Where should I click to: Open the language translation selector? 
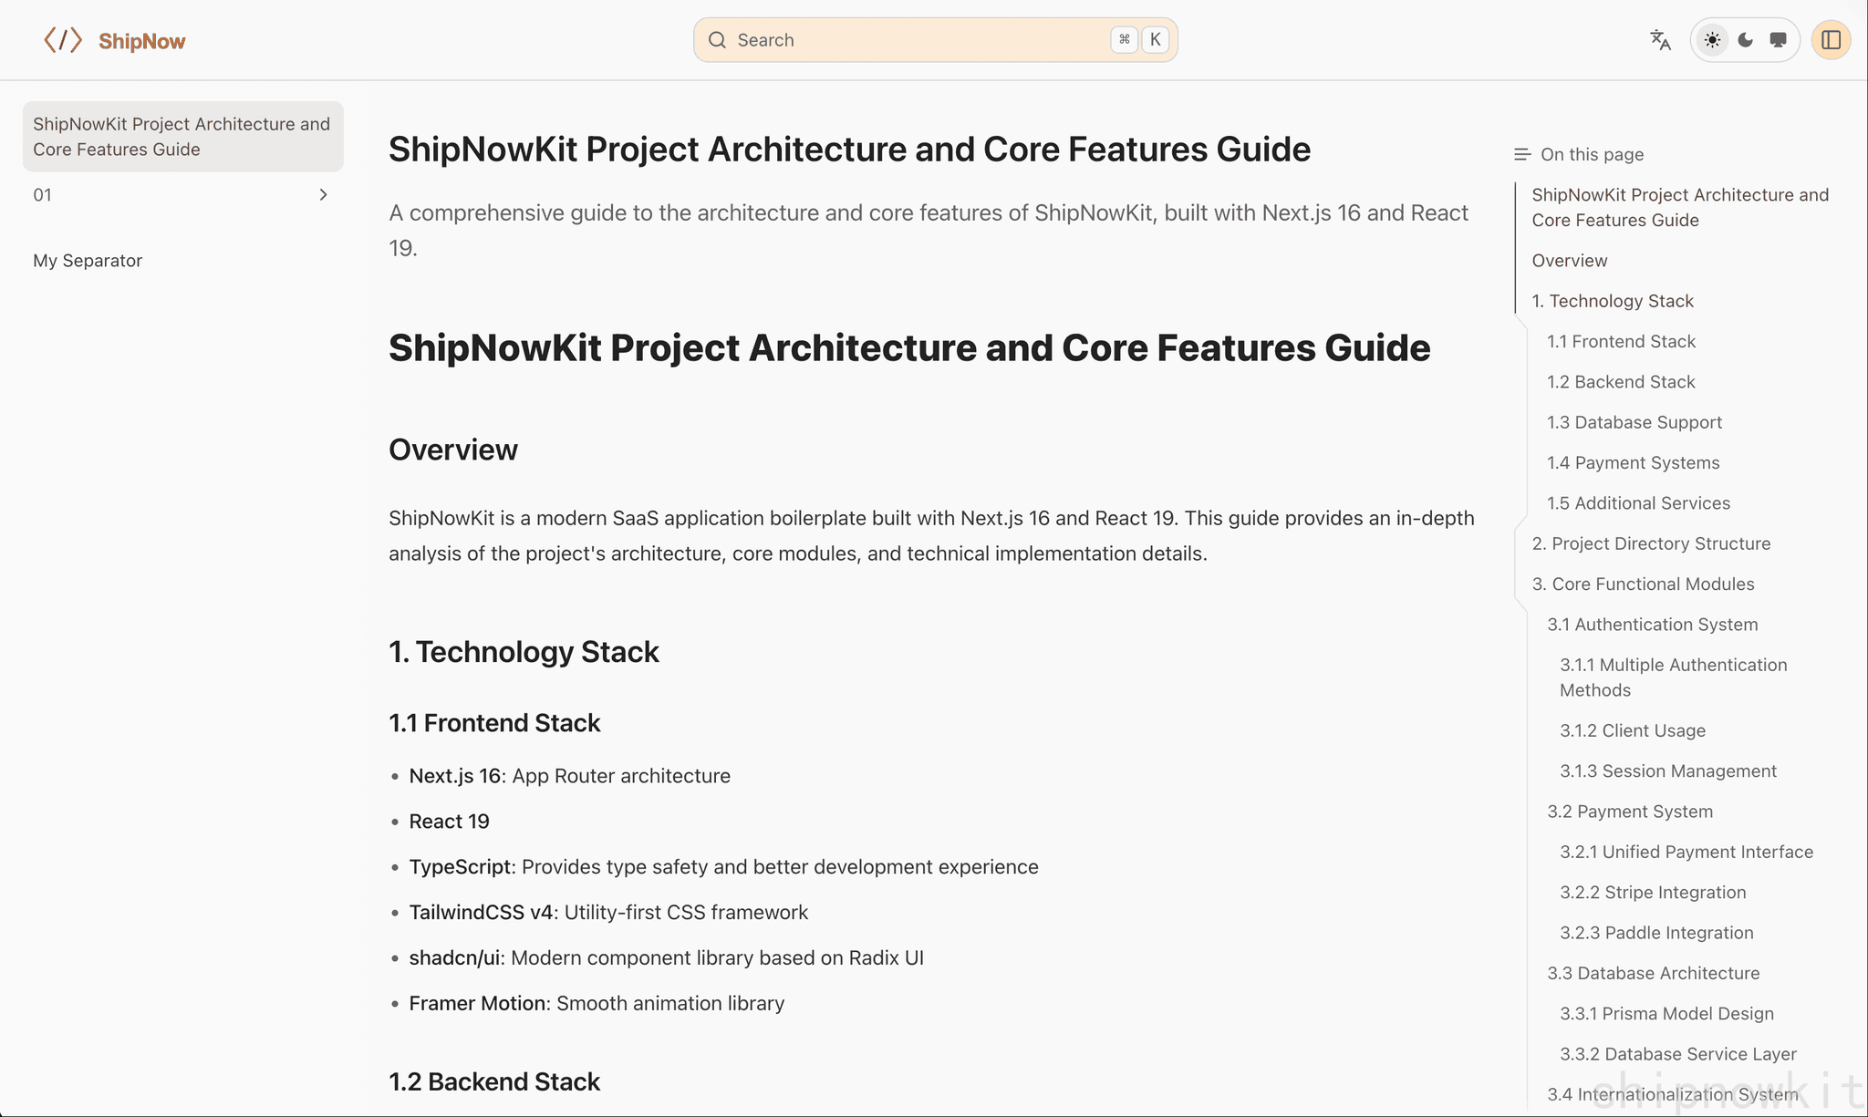point(1659,39)
